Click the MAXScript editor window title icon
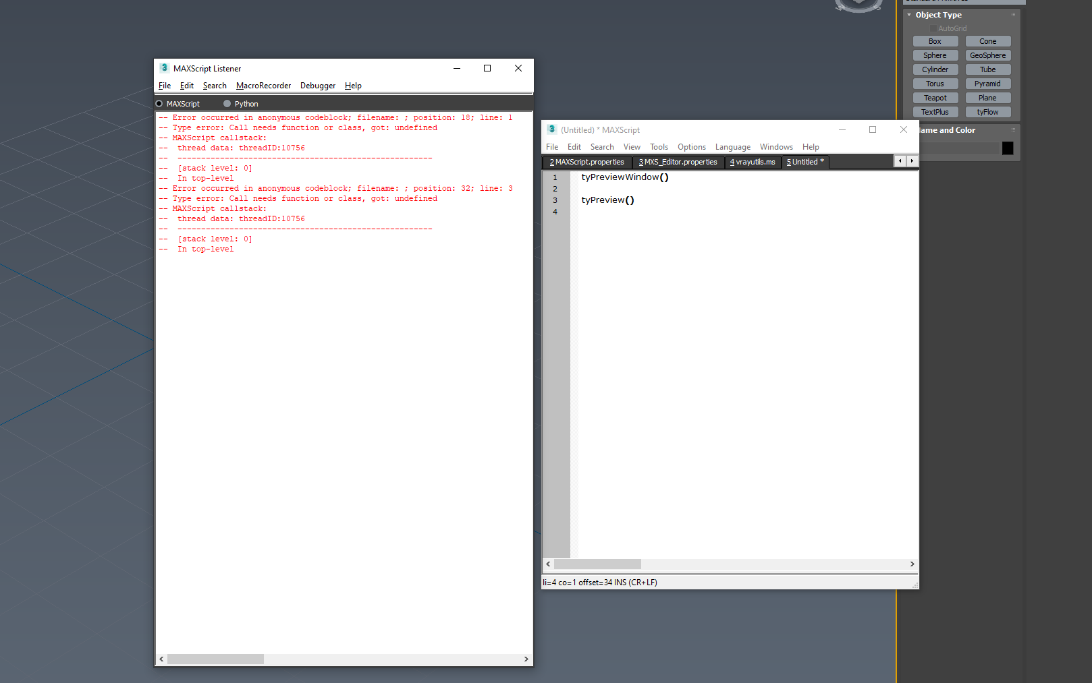 pos(551,129)
